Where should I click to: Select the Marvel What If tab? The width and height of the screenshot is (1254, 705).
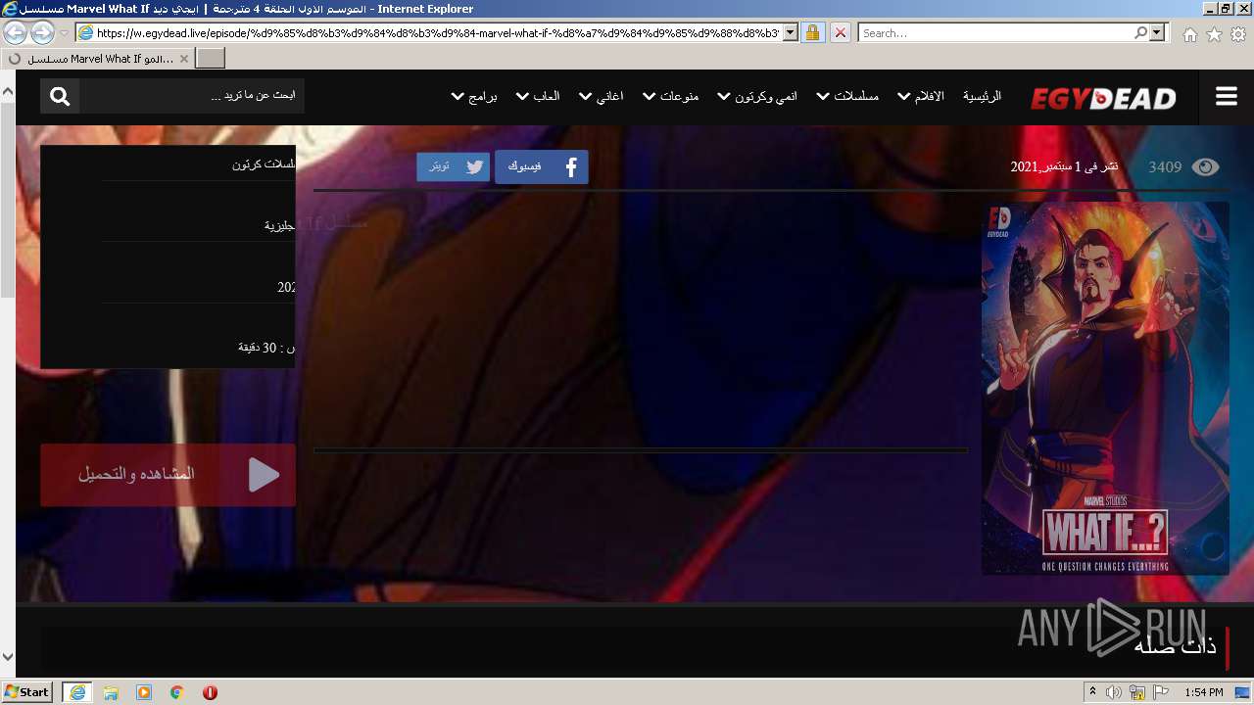click(98, 59)
